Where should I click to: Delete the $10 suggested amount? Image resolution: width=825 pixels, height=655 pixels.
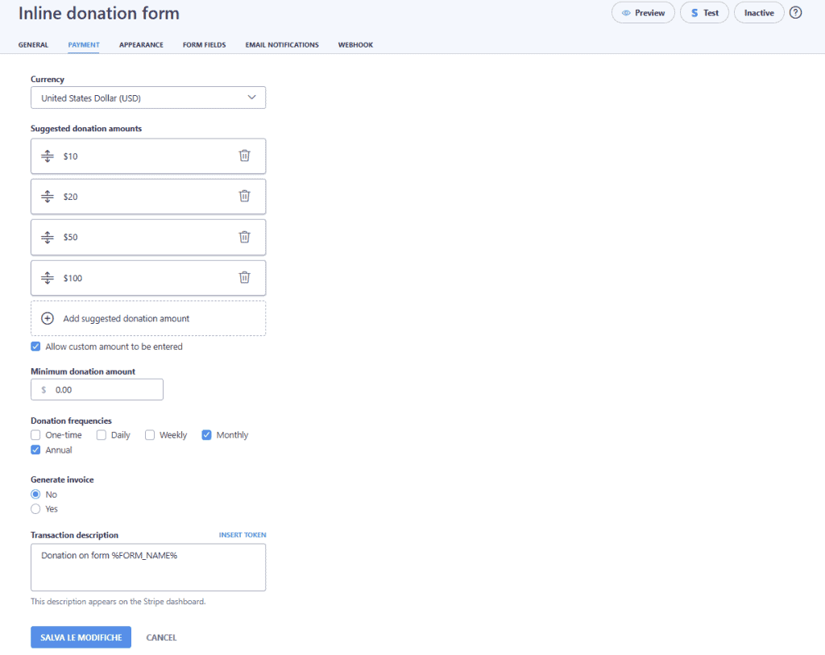point(244,155)
